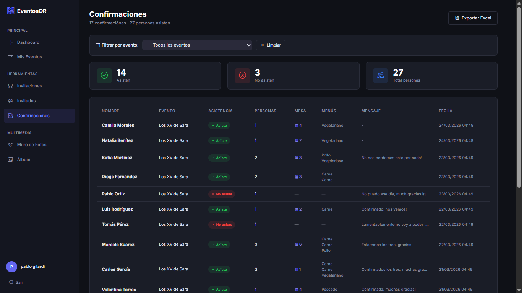Open the Confirmaciones menu item

tap(33, 116)
